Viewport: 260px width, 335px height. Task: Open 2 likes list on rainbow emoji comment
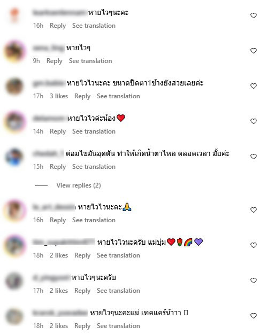point(59,255)
